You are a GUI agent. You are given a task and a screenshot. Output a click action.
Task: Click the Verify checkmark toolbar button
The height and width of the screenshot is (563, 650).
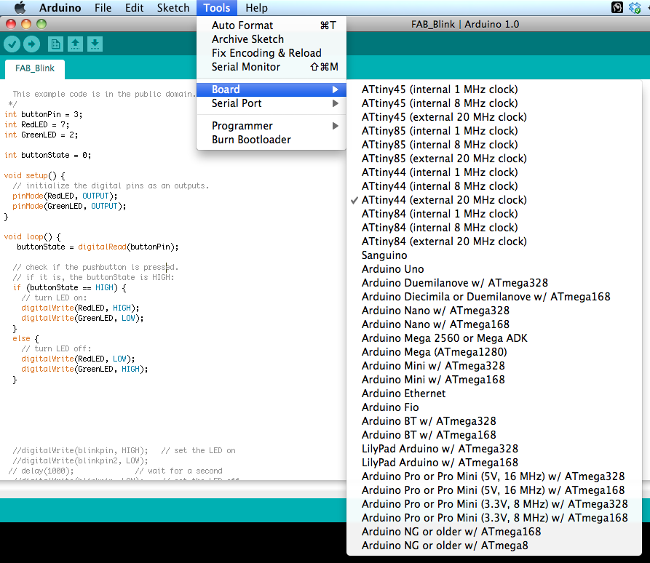click(12, 44)
